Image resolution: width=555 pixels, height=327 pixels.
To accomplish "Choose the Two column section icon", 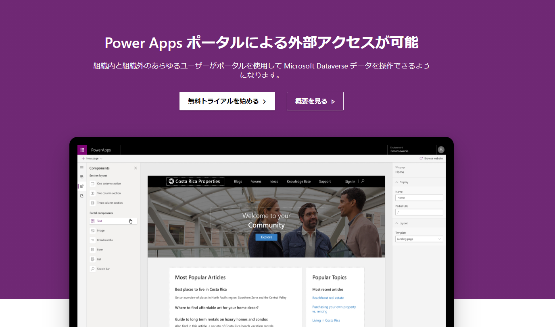I will coord(92,193).
